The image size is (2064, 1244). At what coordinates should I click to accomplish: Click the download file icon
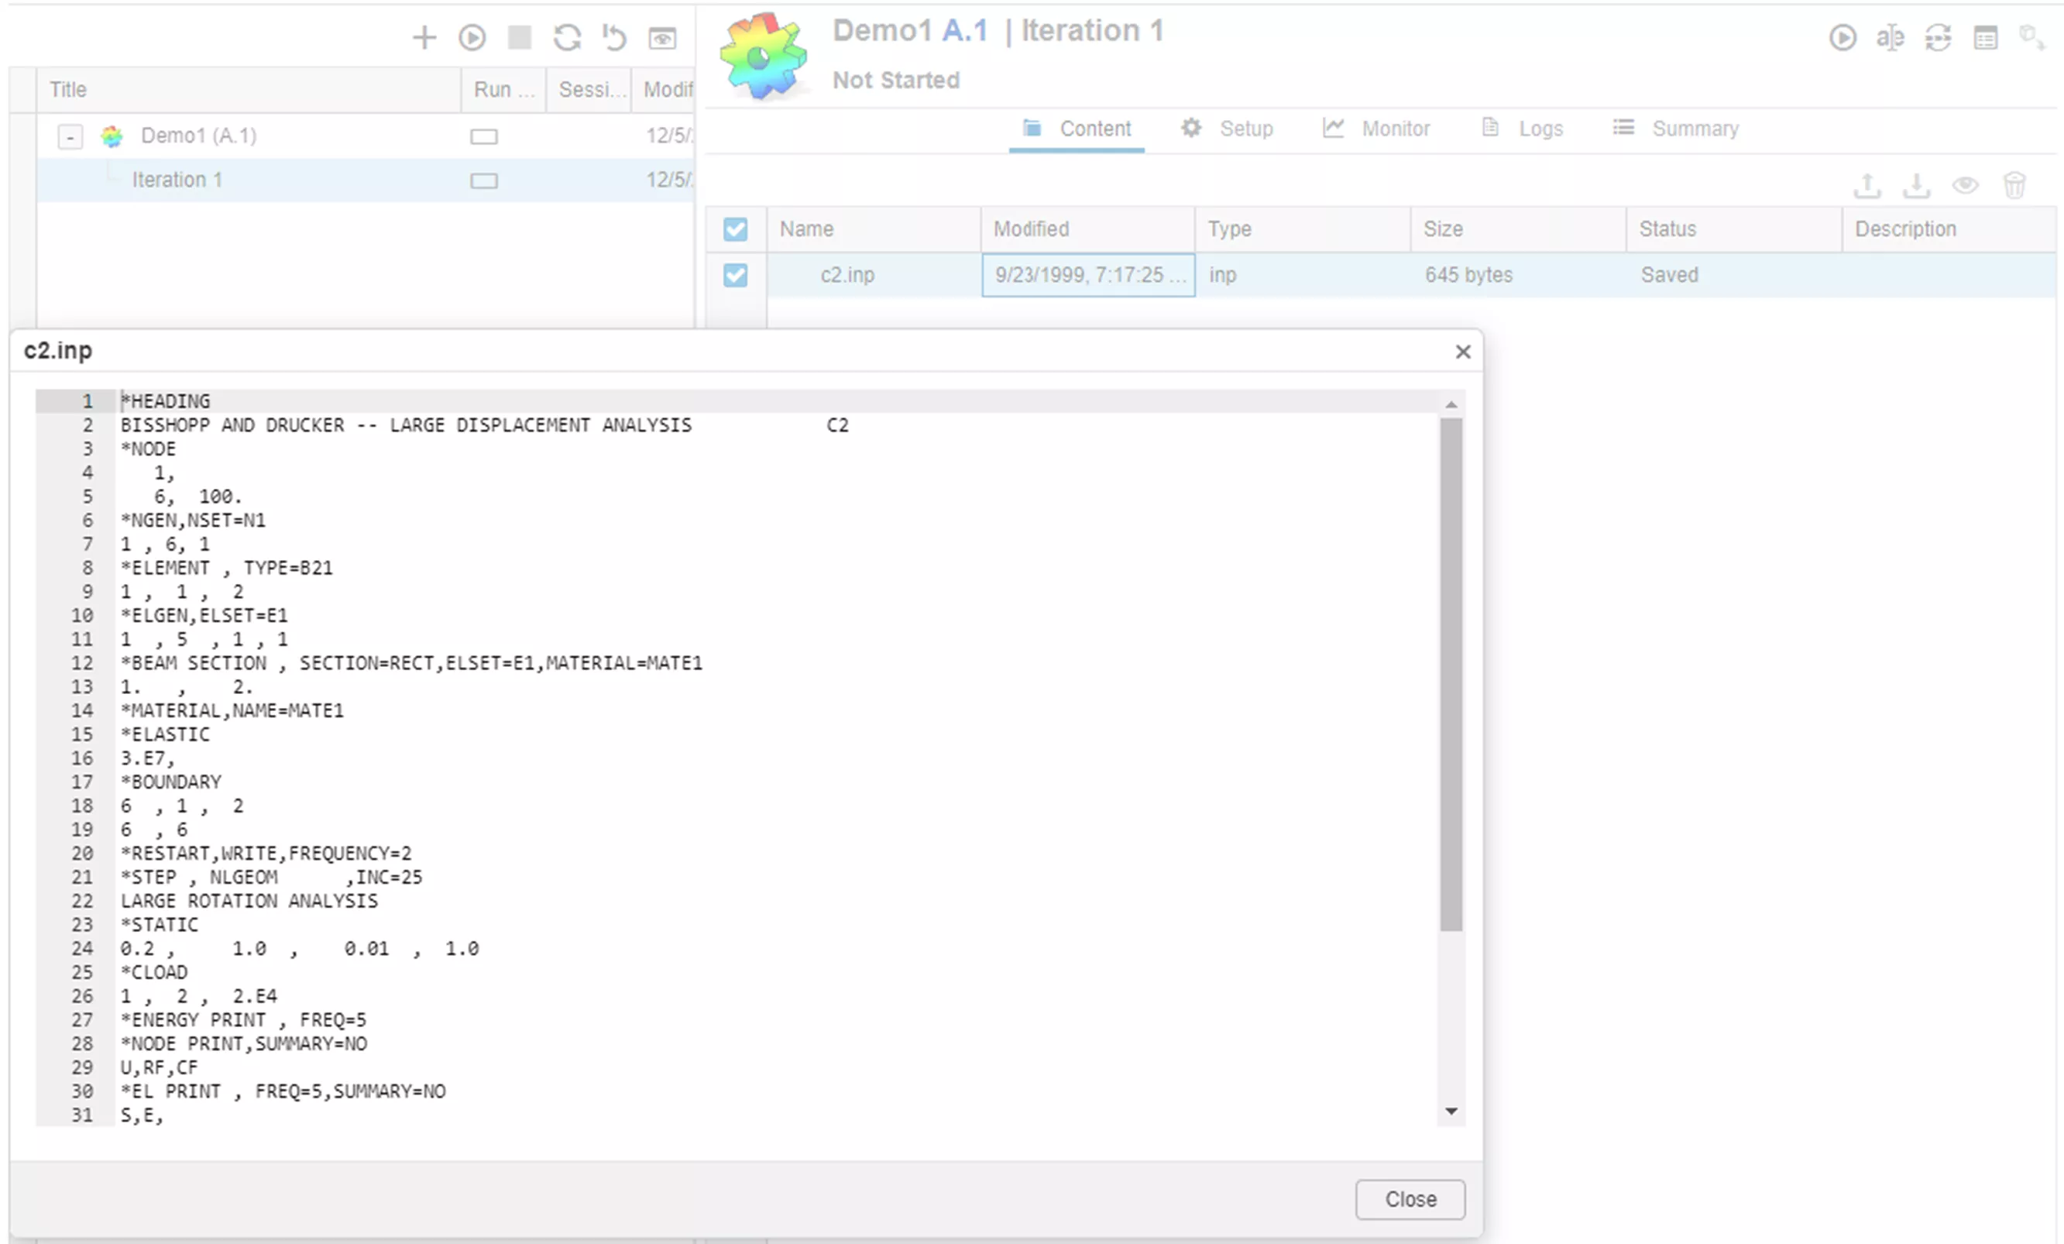tap(1917, 183)
